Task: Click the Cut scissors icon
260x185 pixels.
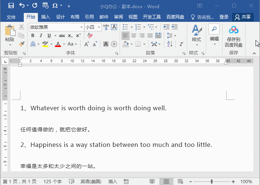Action: click(x=22, y=27)
